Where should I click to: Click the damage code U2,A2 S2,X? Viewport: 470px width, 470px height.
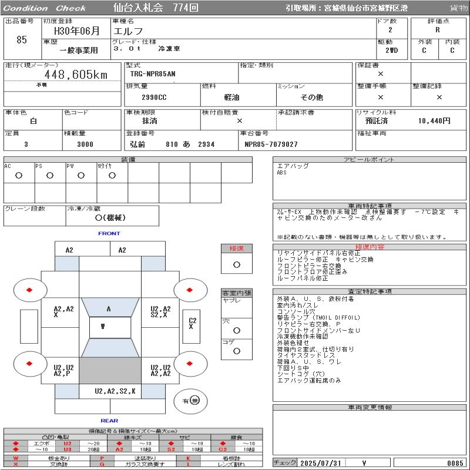[x=160, y=312]
